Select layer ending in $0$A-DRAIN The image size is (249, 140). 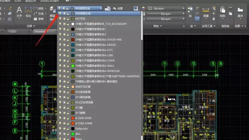pos(99,45)
